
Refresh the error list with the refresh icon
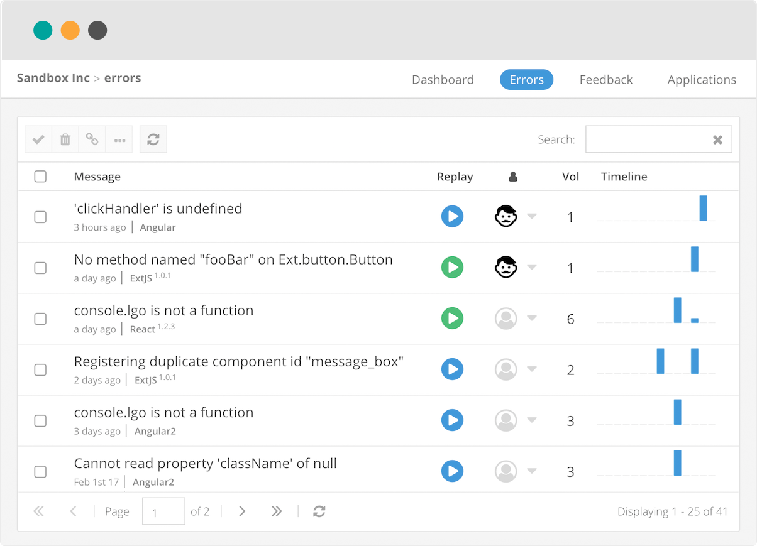coord(153,139)
